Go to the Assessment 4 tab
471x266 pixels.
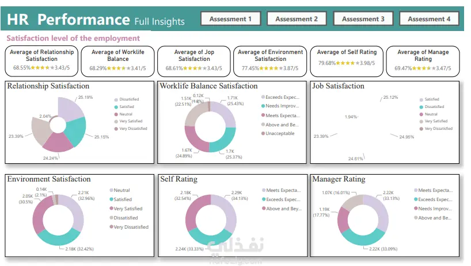[430, 19]
